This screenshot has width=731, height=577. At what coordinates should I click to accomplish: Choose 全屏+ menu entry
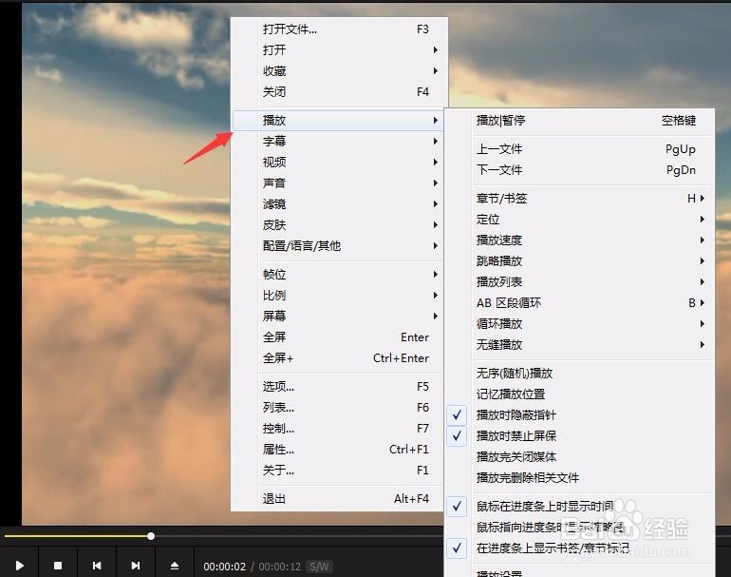tap(338, 358)
